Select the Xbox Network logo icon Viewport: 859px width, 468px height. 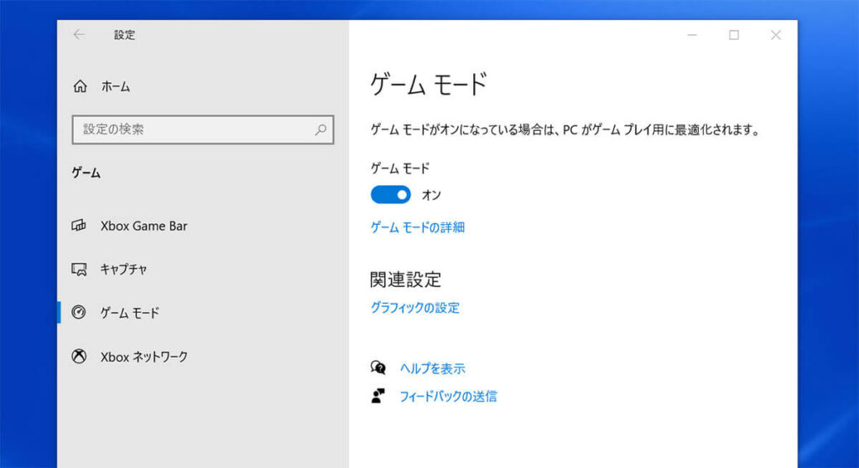[x=79, y=356]
